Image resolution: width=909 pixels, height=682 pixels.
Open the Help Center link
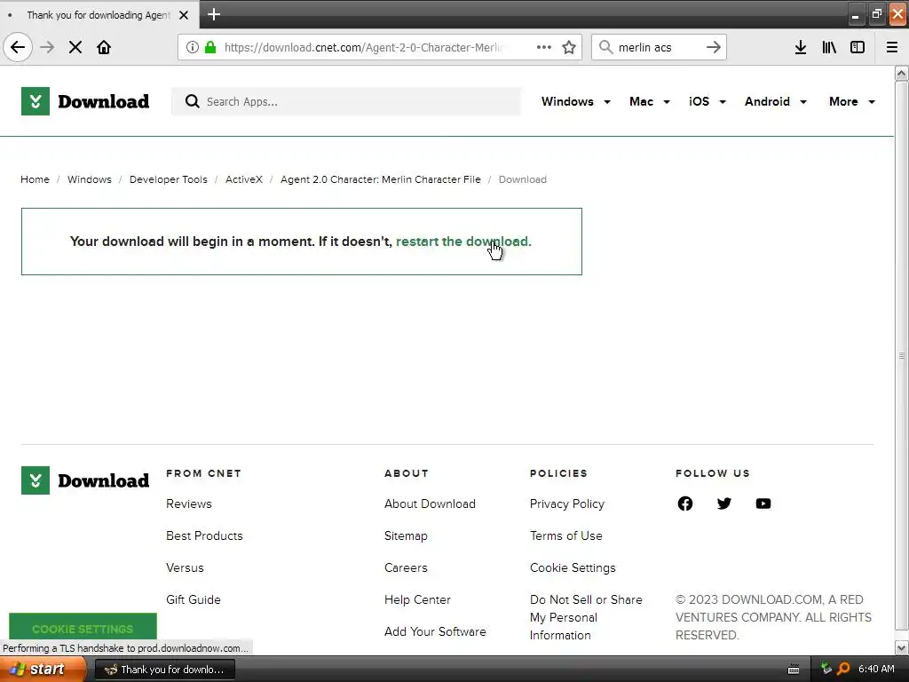[x=417, y=599]
